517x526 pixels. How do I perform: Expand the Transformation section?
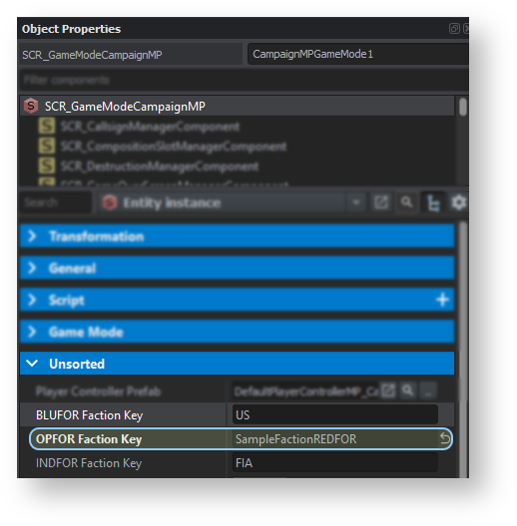[237, 236]
